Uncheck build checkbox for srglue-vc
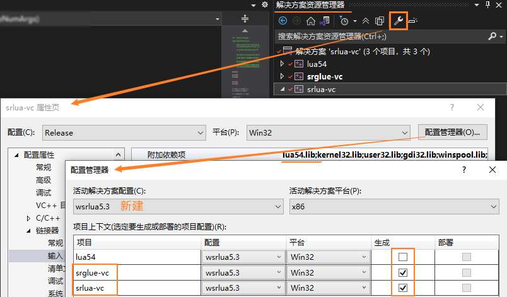507x297 pixels. [403, 273]
